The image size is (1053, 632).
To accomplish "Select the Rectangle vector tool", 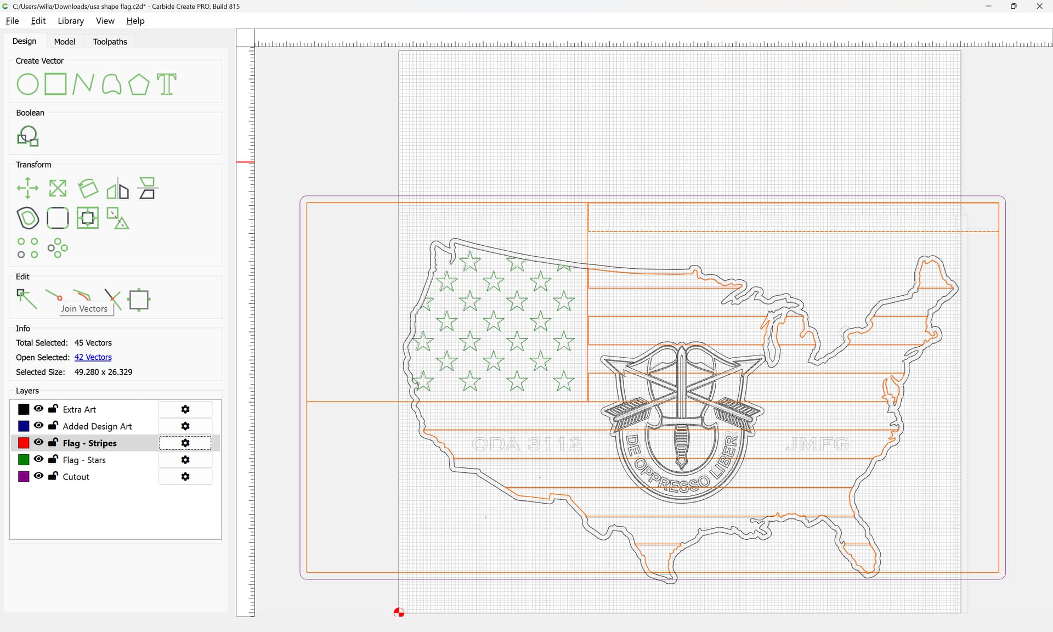I will pyautogui.click(x=55, y=84).
